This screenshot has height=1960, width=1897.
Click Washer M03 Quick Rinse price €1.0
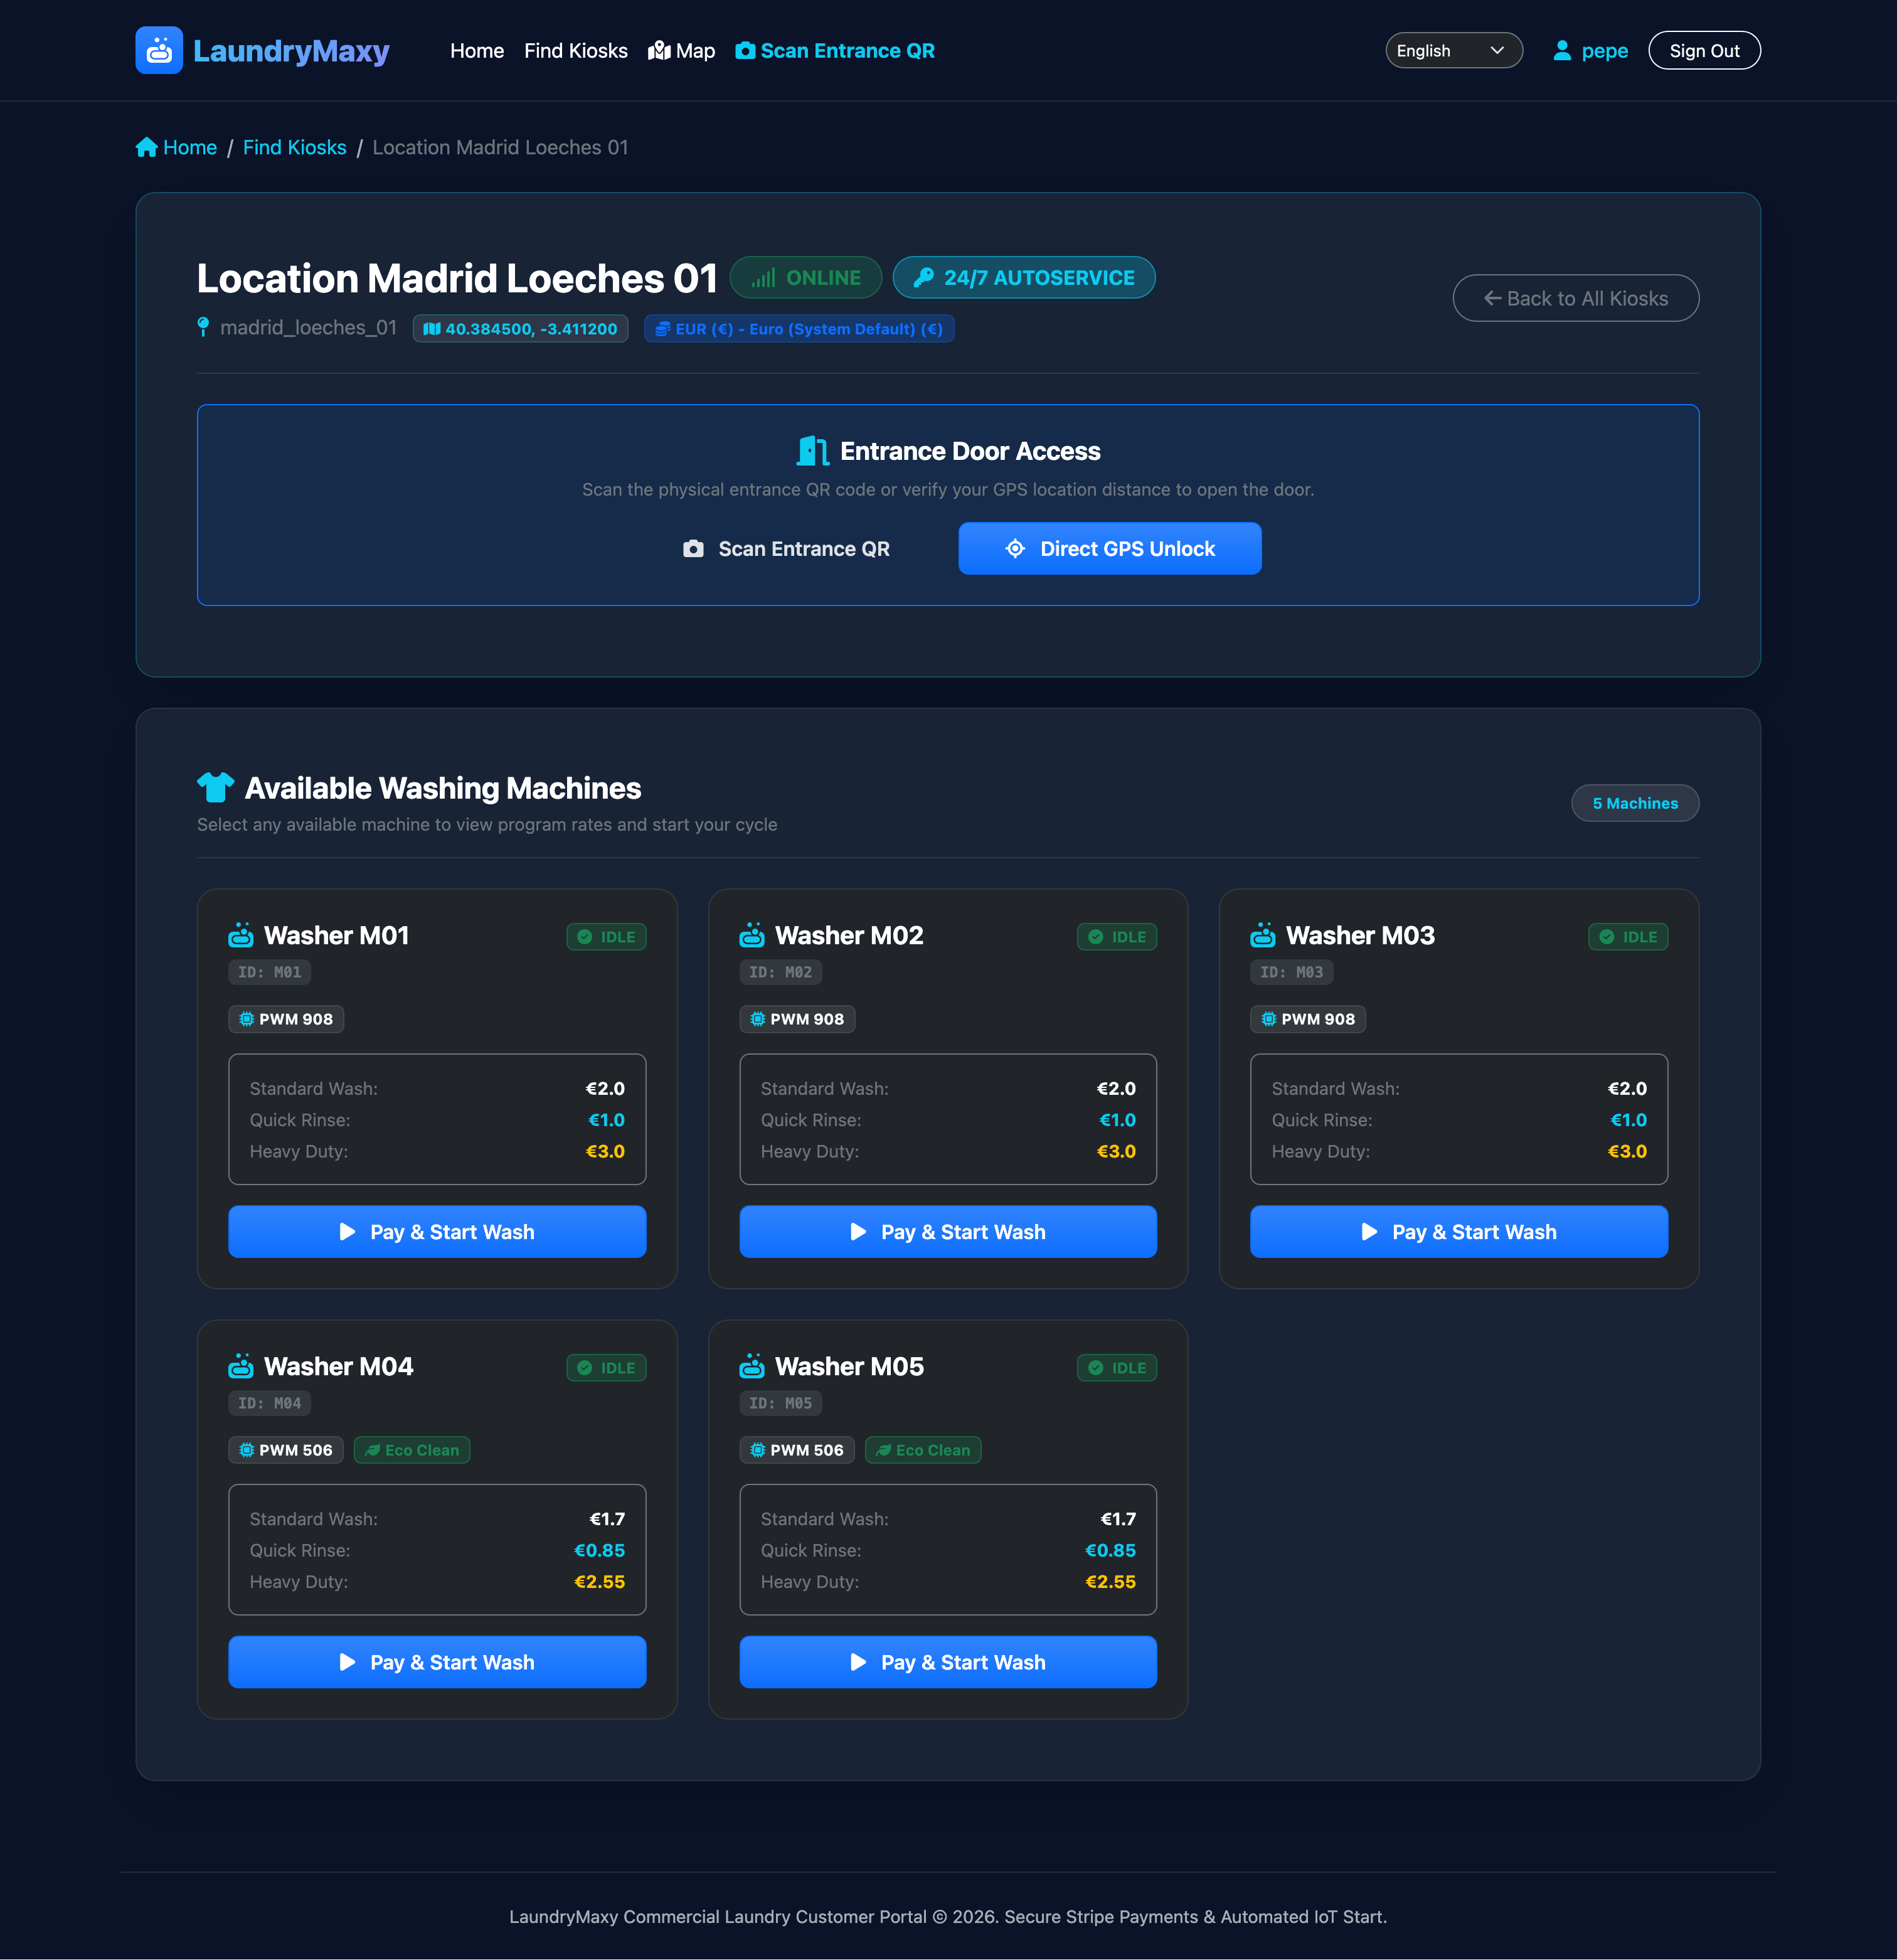click(x=1628, y=1120)
